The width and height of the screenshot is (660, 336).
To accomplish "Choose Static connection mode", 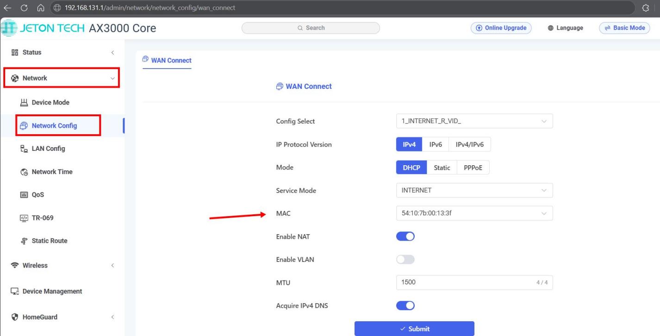I will click(442, 168).
